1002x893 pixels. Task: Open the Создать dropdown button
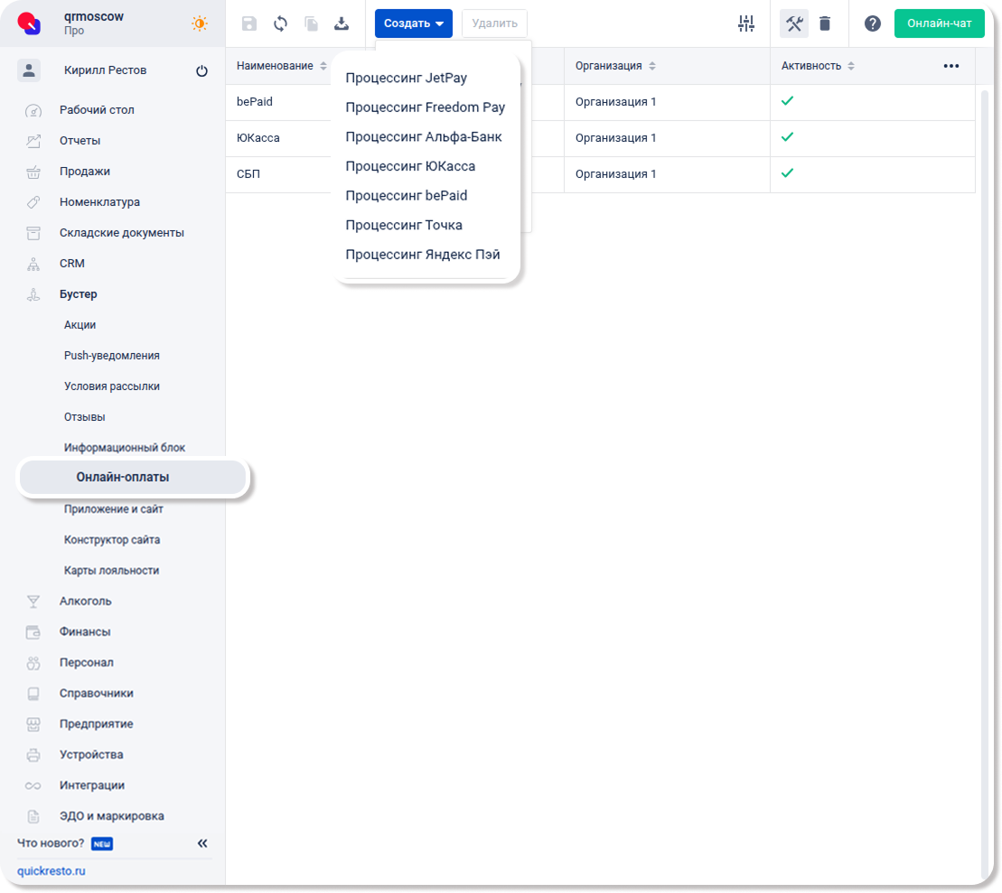tap(413, 23)
